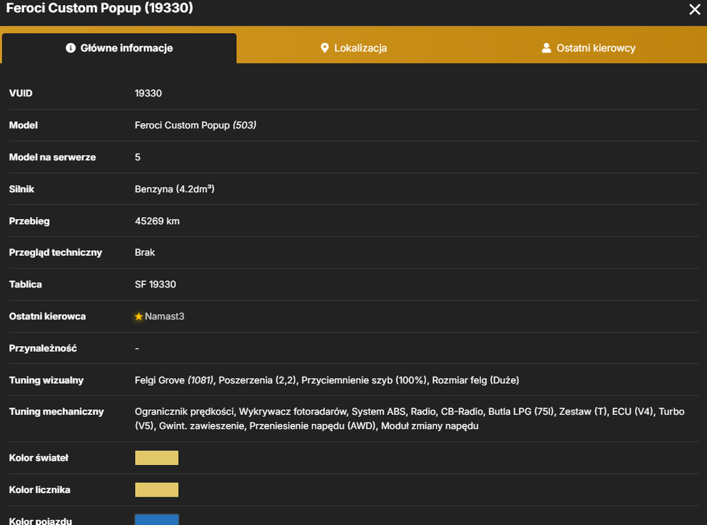Viewport: 707px width, 525px height.
Task: Click the Tuning wizualny value starting Felgi Grove
Action: [x=327, y=380]
